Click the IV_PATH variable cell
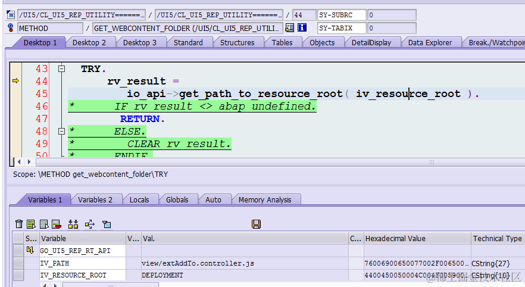525x287 pixels. click(82, 263)
